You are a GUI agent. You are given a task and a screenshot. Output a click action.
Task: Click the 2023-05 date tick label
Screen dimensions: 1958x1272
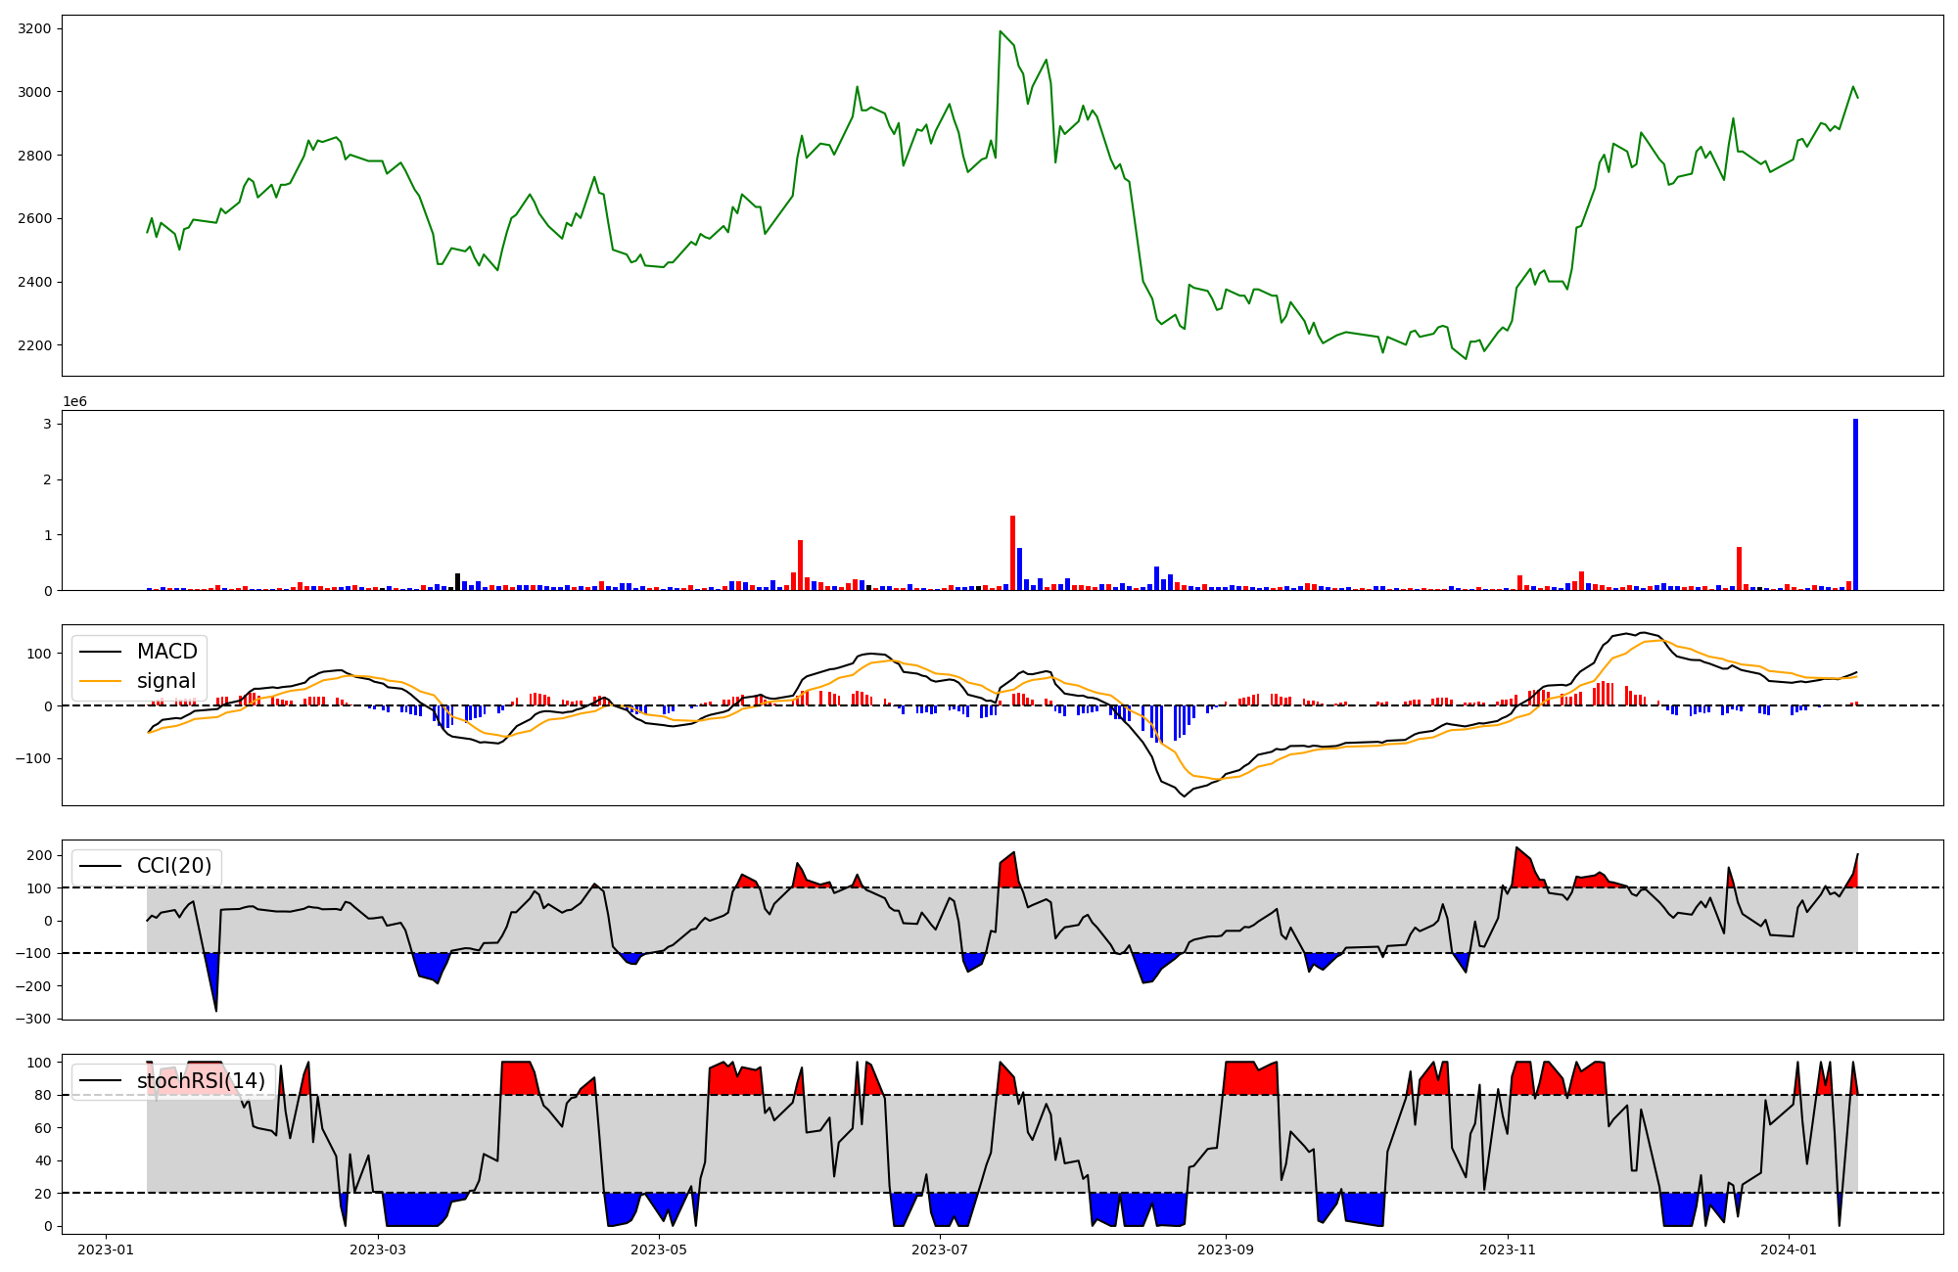click(x=659, y=1249)
